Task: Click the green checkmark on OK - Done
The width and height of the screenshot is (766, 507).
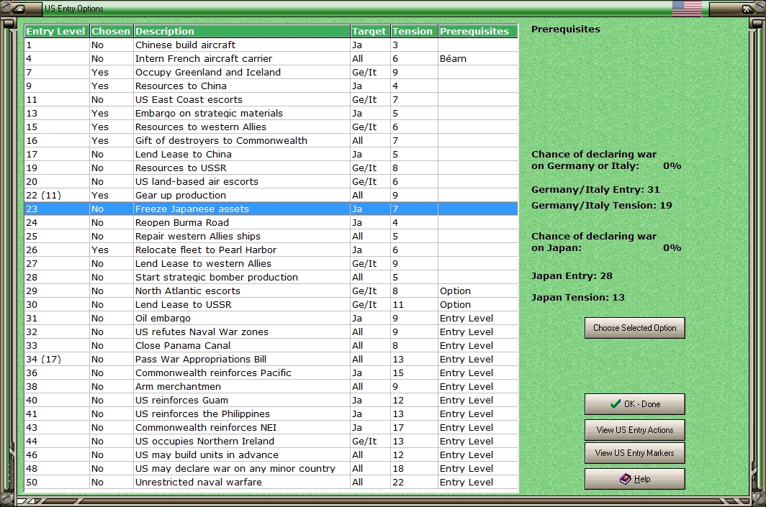Action: click(616, 404)
